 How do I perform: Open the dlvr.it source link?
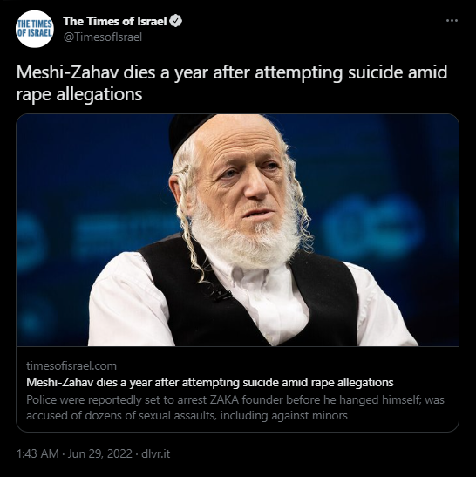click(x=156, y=453)
